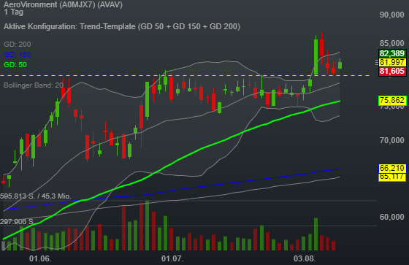Click the green 82,389 price tag

pyautogui.click(x=392, y=53)
